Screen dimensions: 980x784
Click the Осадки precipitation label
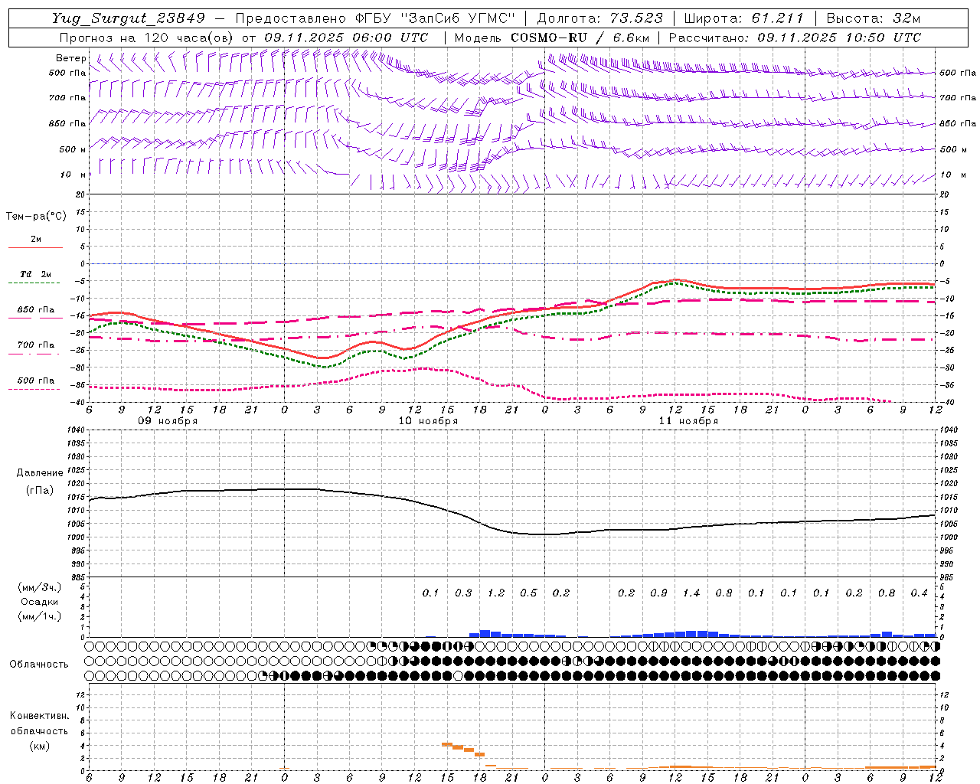coord(40,602)
